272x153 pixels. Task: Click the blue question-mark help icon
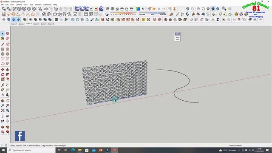(x=101, y=8)
